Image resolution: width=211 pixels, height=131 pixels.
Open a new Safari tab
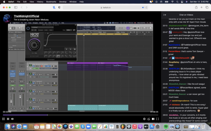pyautogui.click(x=202, y=7)
